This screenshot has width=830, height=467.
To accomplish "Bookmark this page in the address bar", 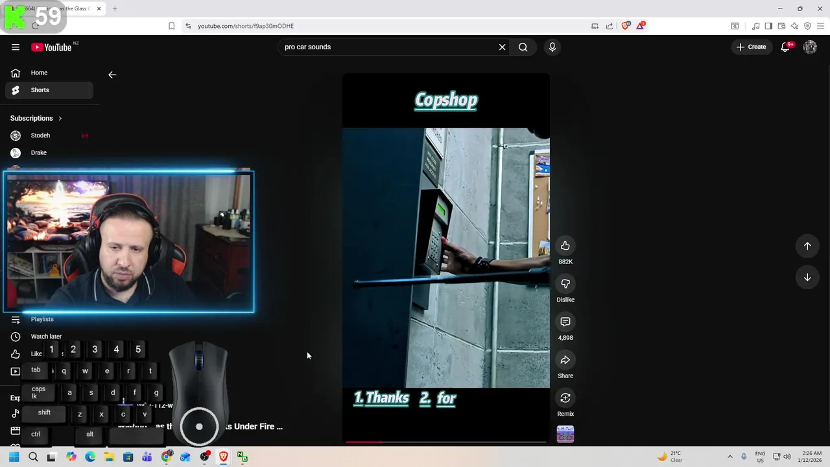I will point(171,26).
